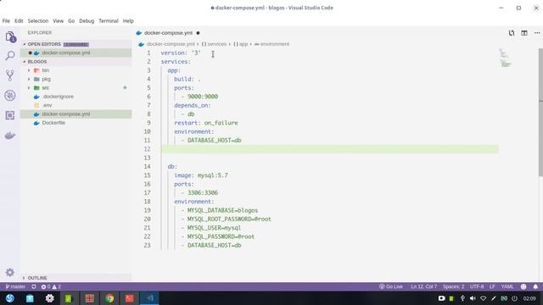Open the Selection menu

pyautogui.click(x=38, y=20)
